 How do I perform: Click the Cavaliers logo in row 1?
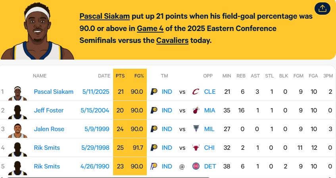point(196,92)
